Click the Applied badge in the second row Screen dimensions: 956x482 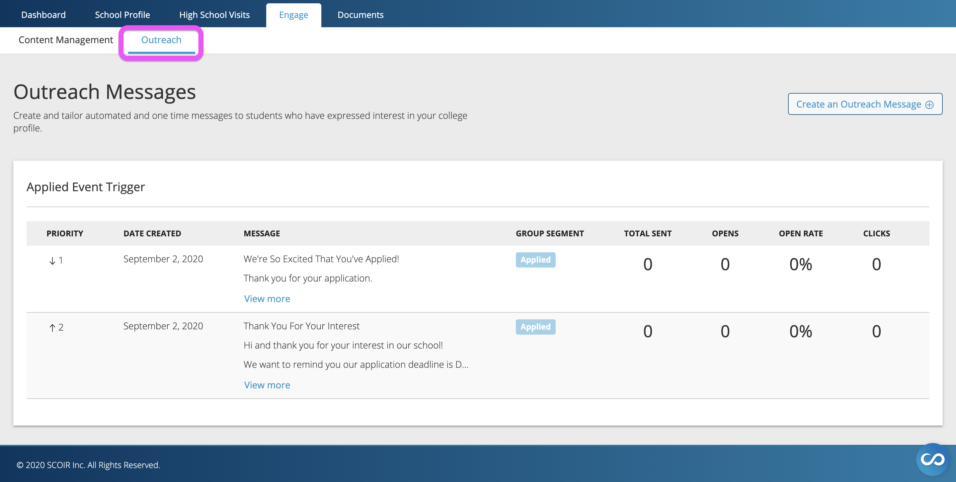click(535, 327)
